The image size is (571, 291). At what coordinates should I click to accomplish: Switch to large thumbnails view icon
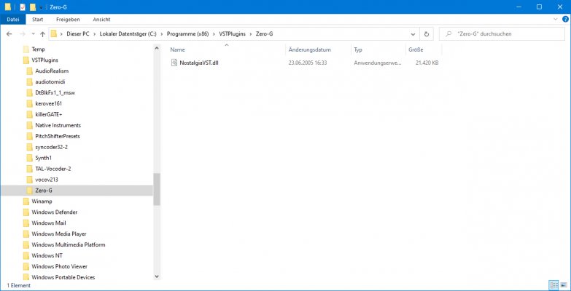[564, 286]
